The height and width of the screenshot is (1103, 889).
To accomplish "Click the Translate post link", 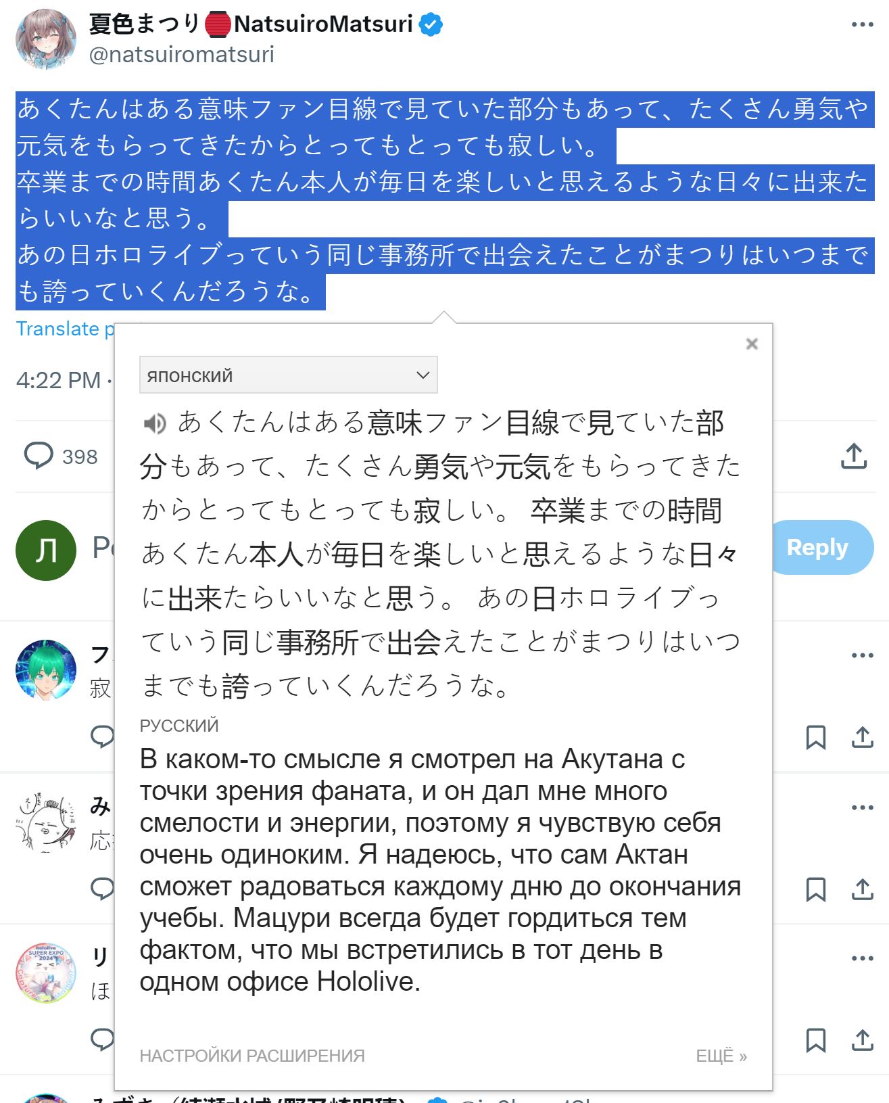I will (x=65, y=329).
